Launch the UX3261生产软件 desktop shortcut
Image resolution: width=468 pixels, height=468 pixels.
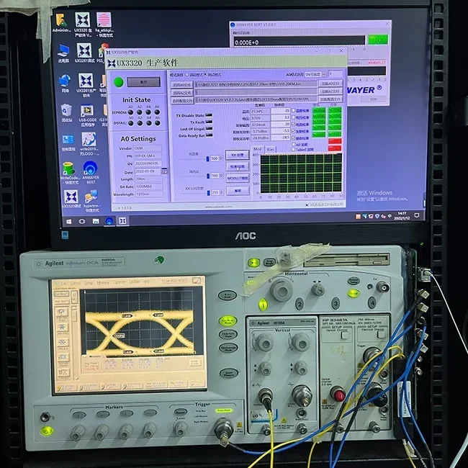(x=86, y=86)
